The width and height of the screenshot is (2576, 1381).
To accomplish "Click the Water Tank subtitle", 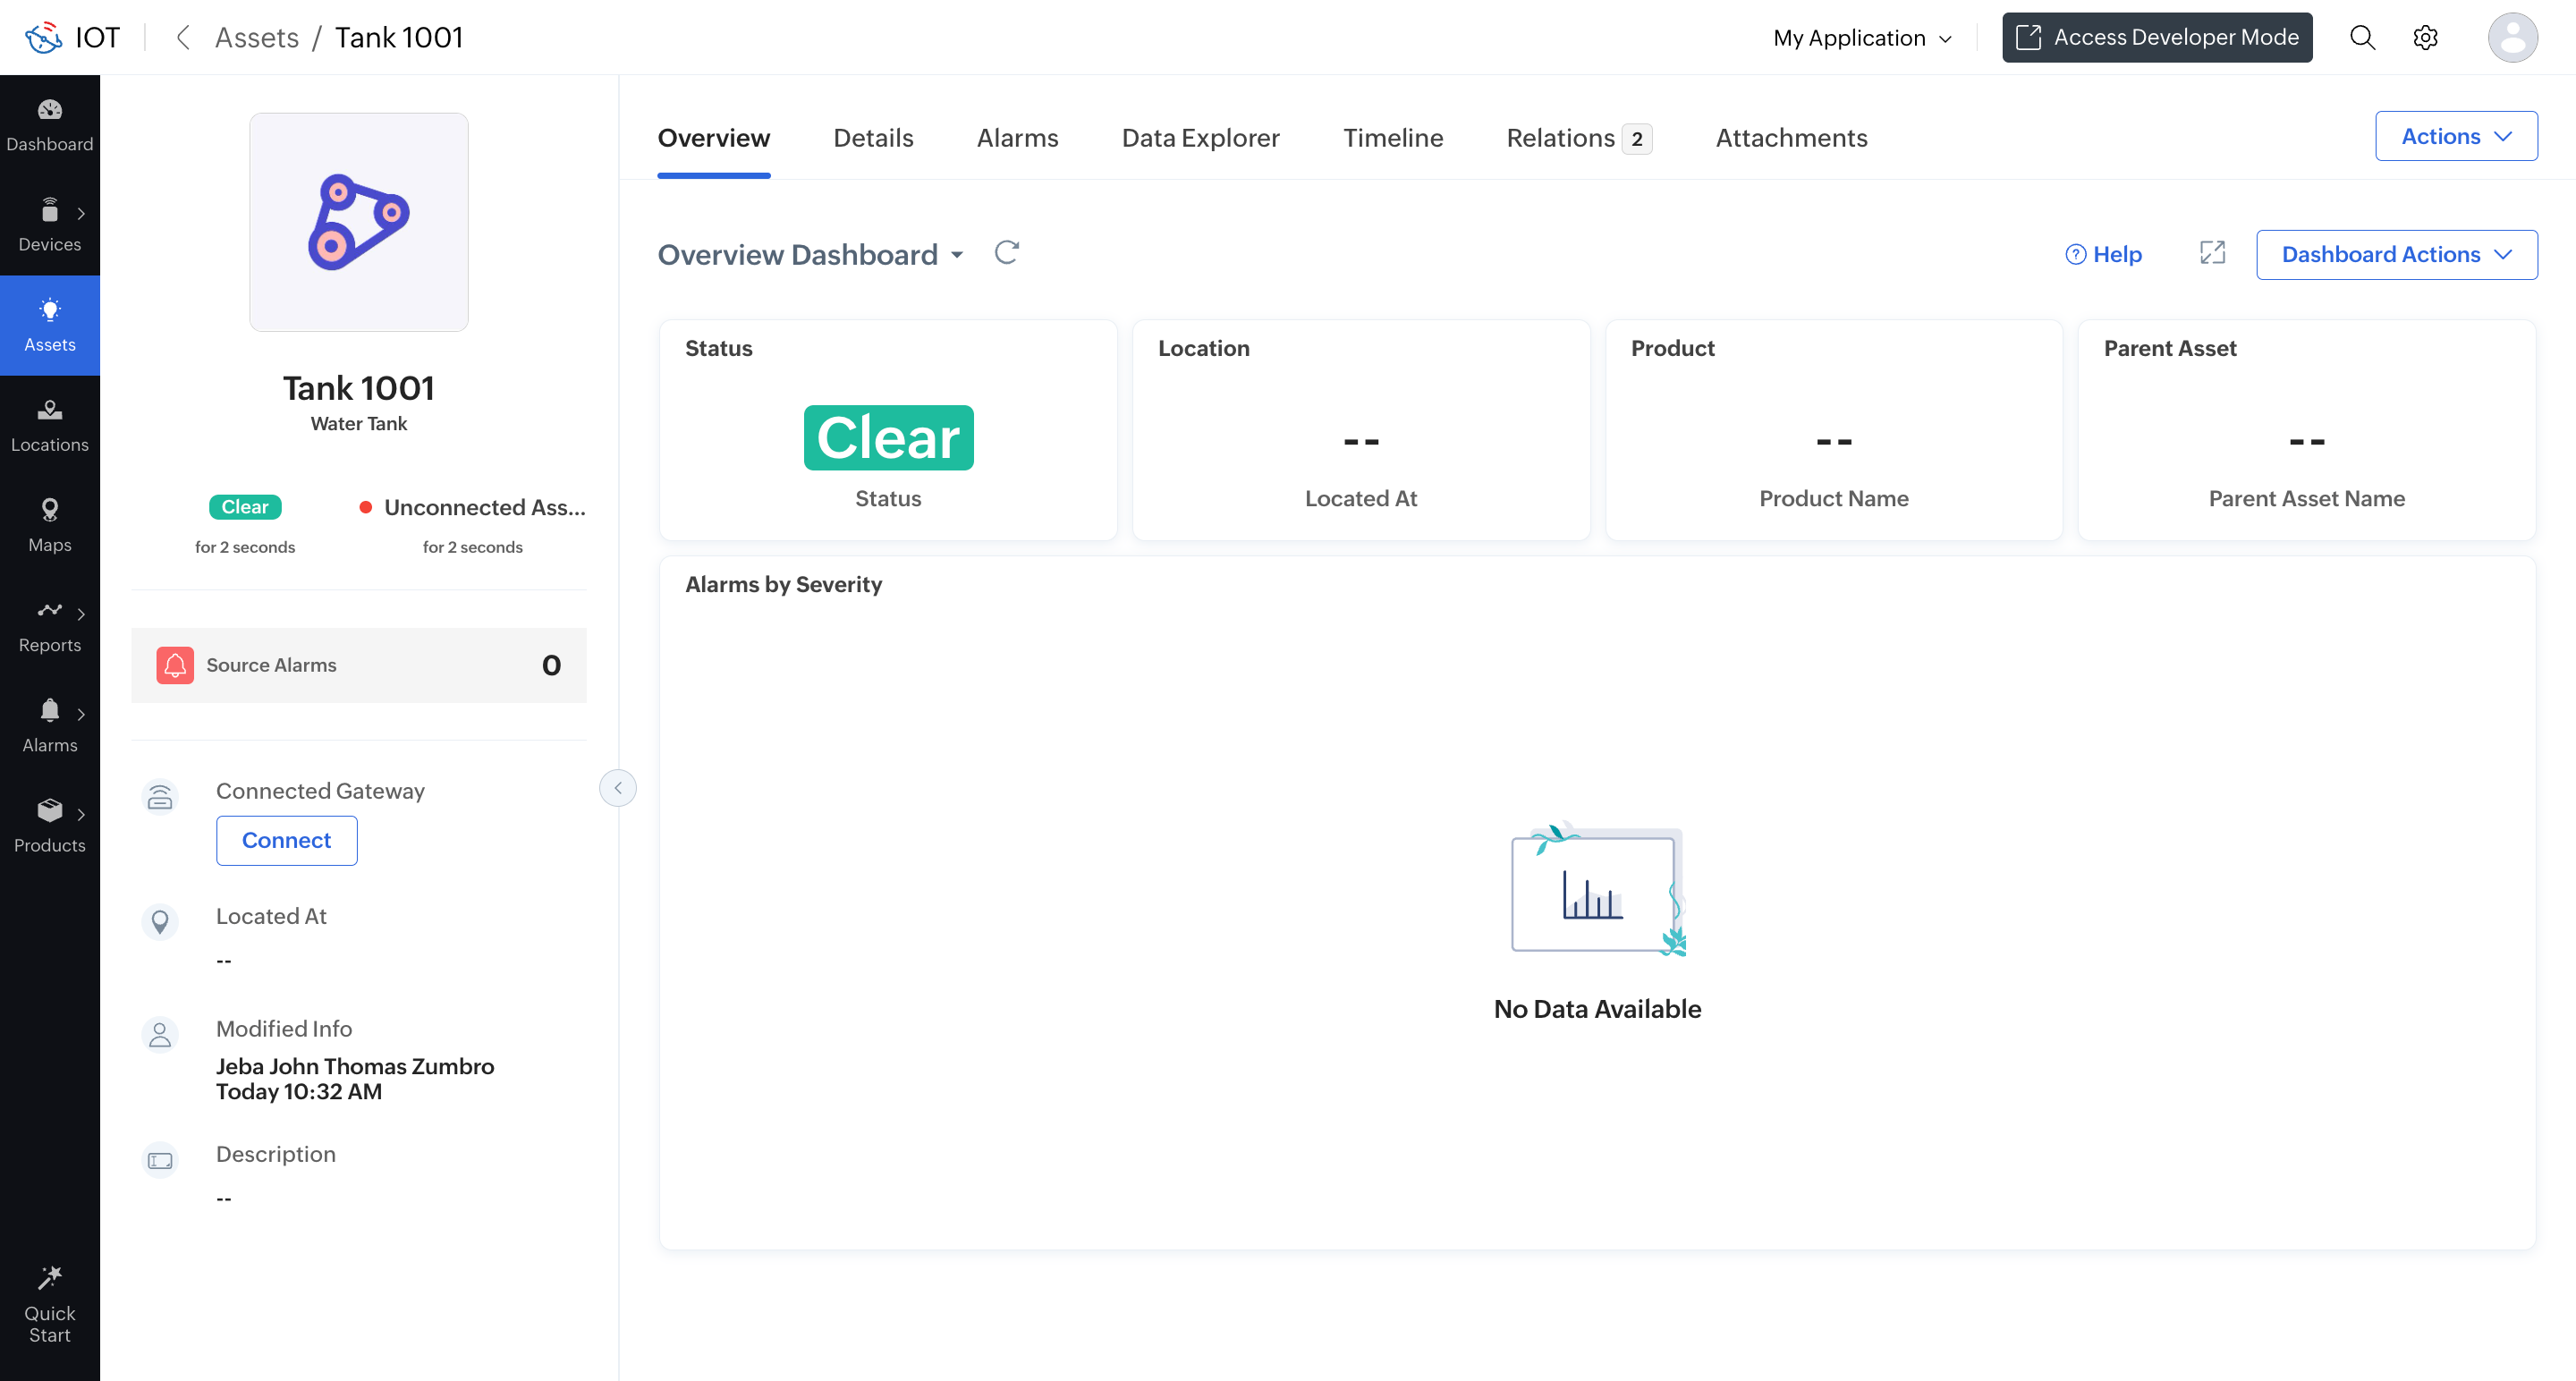I will coord(358,423).
